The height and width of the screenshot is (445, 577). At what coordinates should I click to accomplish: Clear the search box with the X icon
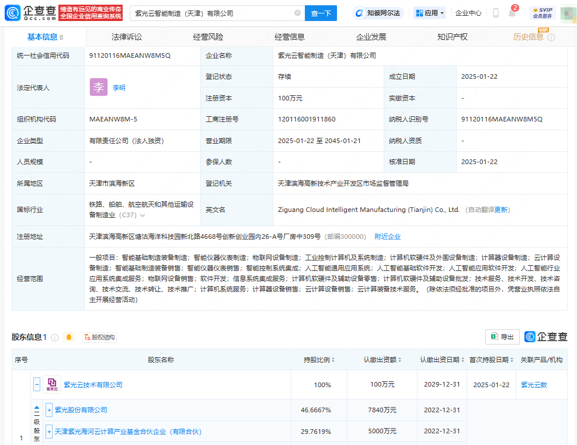click(x=297, y=13)
